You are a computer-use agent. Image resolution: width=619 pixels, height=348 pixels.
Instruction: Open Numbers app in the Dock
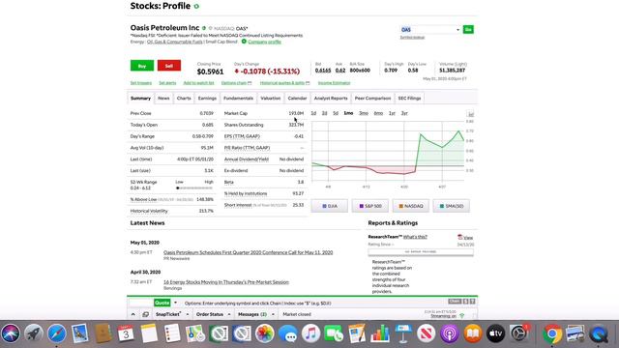(x=380, y=333)
